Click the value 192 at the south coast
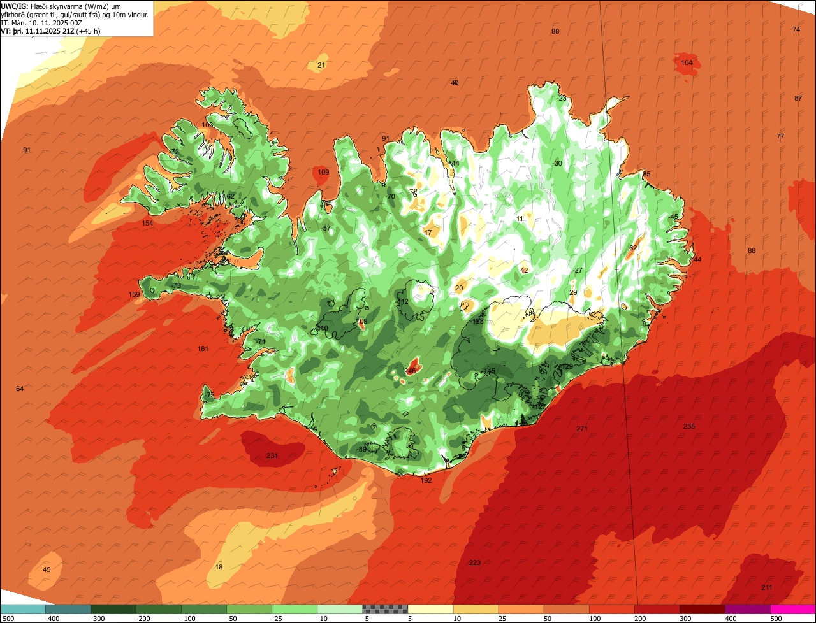 (426, 480)
